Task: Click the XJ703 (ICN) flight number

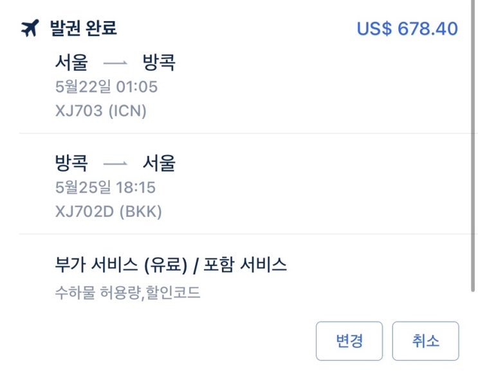Action: pyautogui.click(x=101, y=111)
